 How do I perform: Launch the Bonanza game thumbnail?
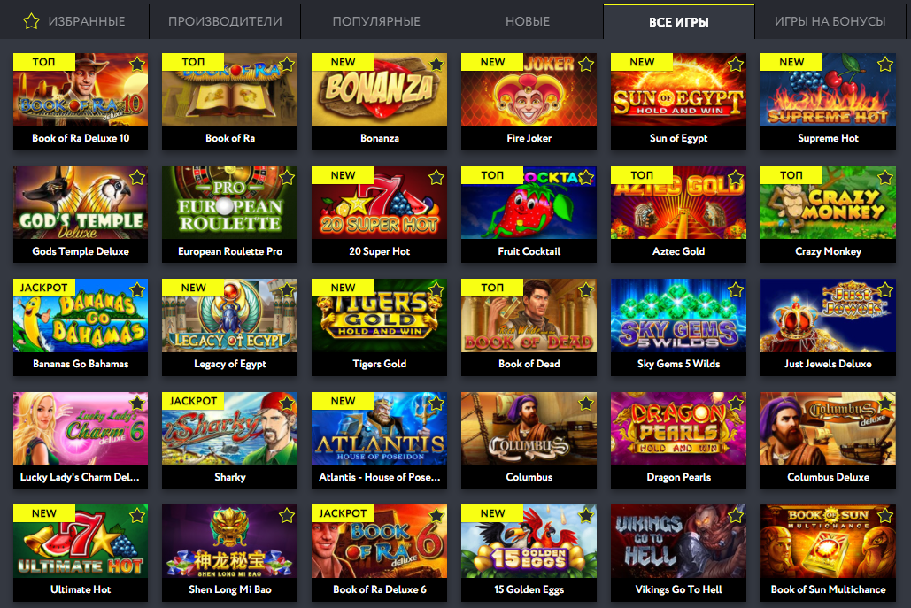380,89
